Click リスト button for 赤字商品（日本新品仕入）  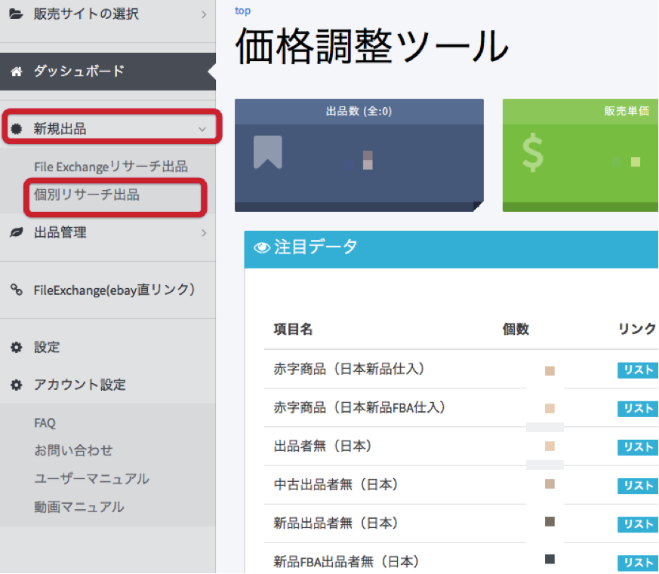637,370
